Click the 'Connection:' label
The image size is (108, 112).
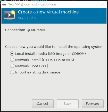(15, 30)
